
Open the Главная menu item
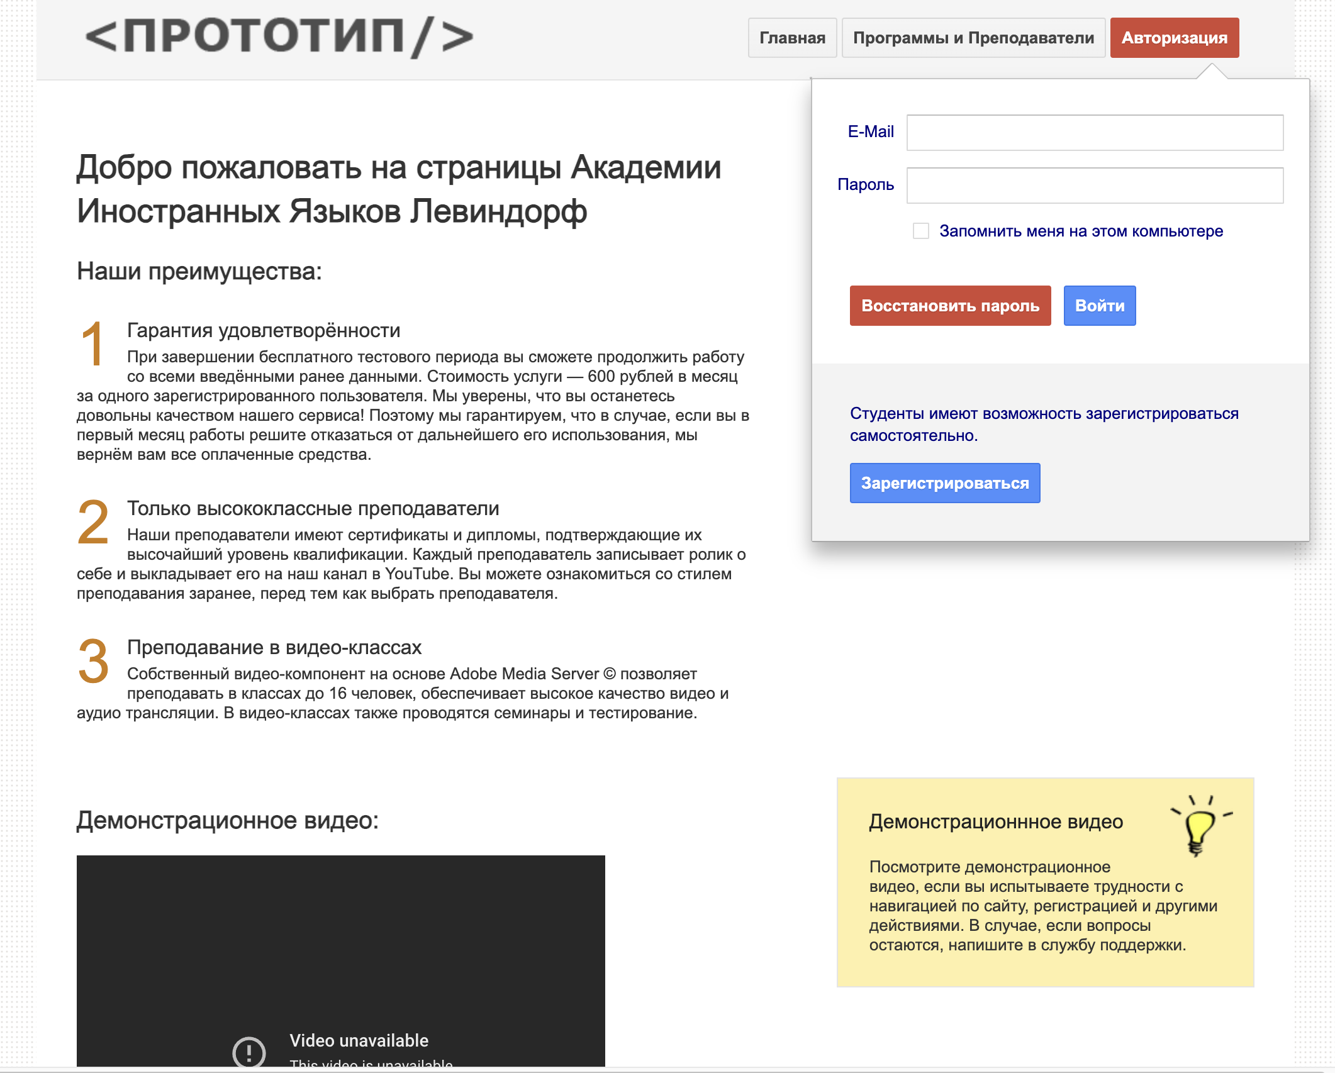coord(792,38)
